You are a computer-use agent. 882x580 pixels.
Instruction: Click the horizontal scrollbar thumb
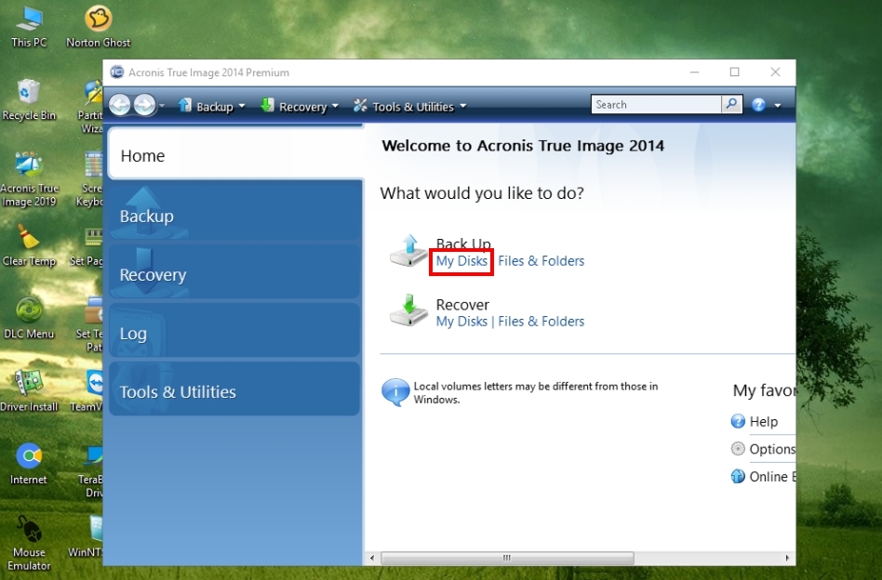(507, 558)
